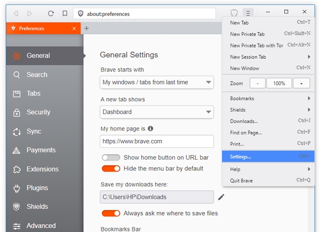Image resolution: width=321 pixels, height=232 pixels.
Task: Open the Brave starts with dropdown
Action: [x=157, y=83]
